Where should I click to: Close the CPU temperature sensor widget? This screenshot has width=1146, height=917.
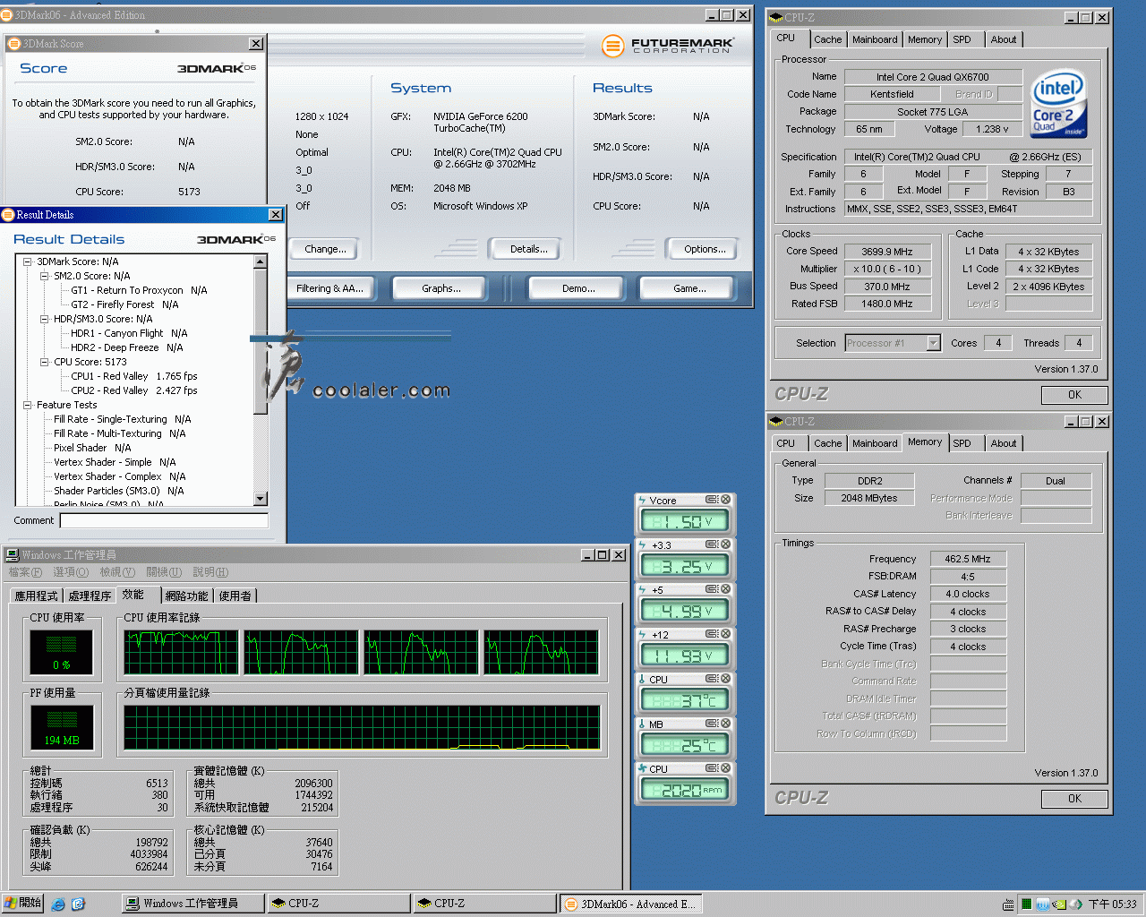726,679
